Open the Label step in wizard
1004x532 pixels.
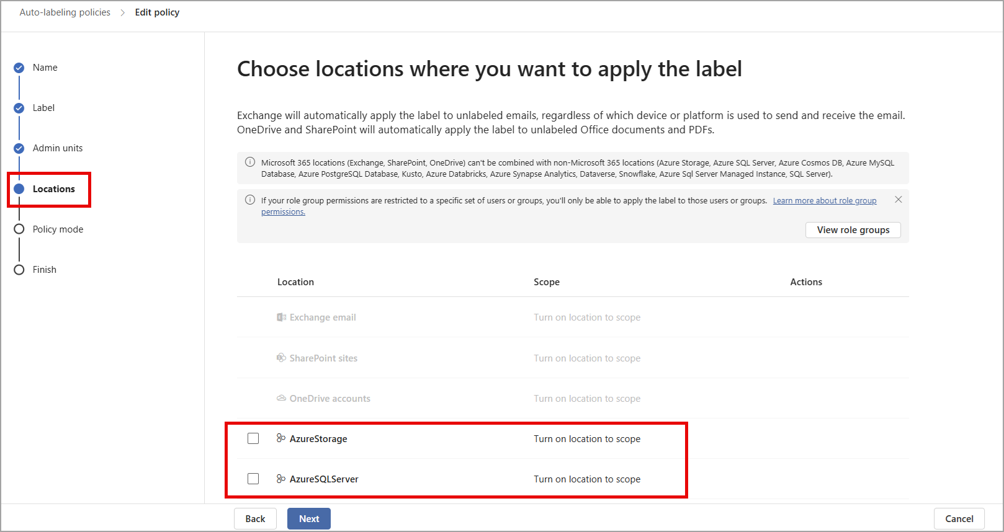[43, 108]
